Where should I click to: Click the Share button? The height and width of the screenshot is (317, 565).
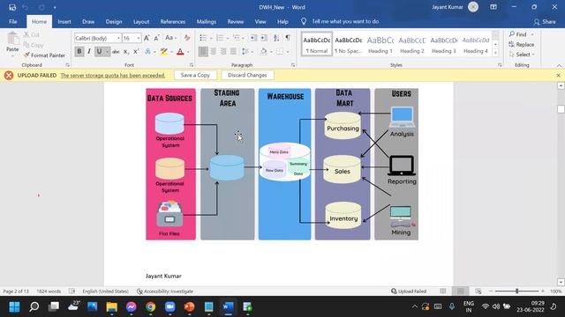[545, 21]
